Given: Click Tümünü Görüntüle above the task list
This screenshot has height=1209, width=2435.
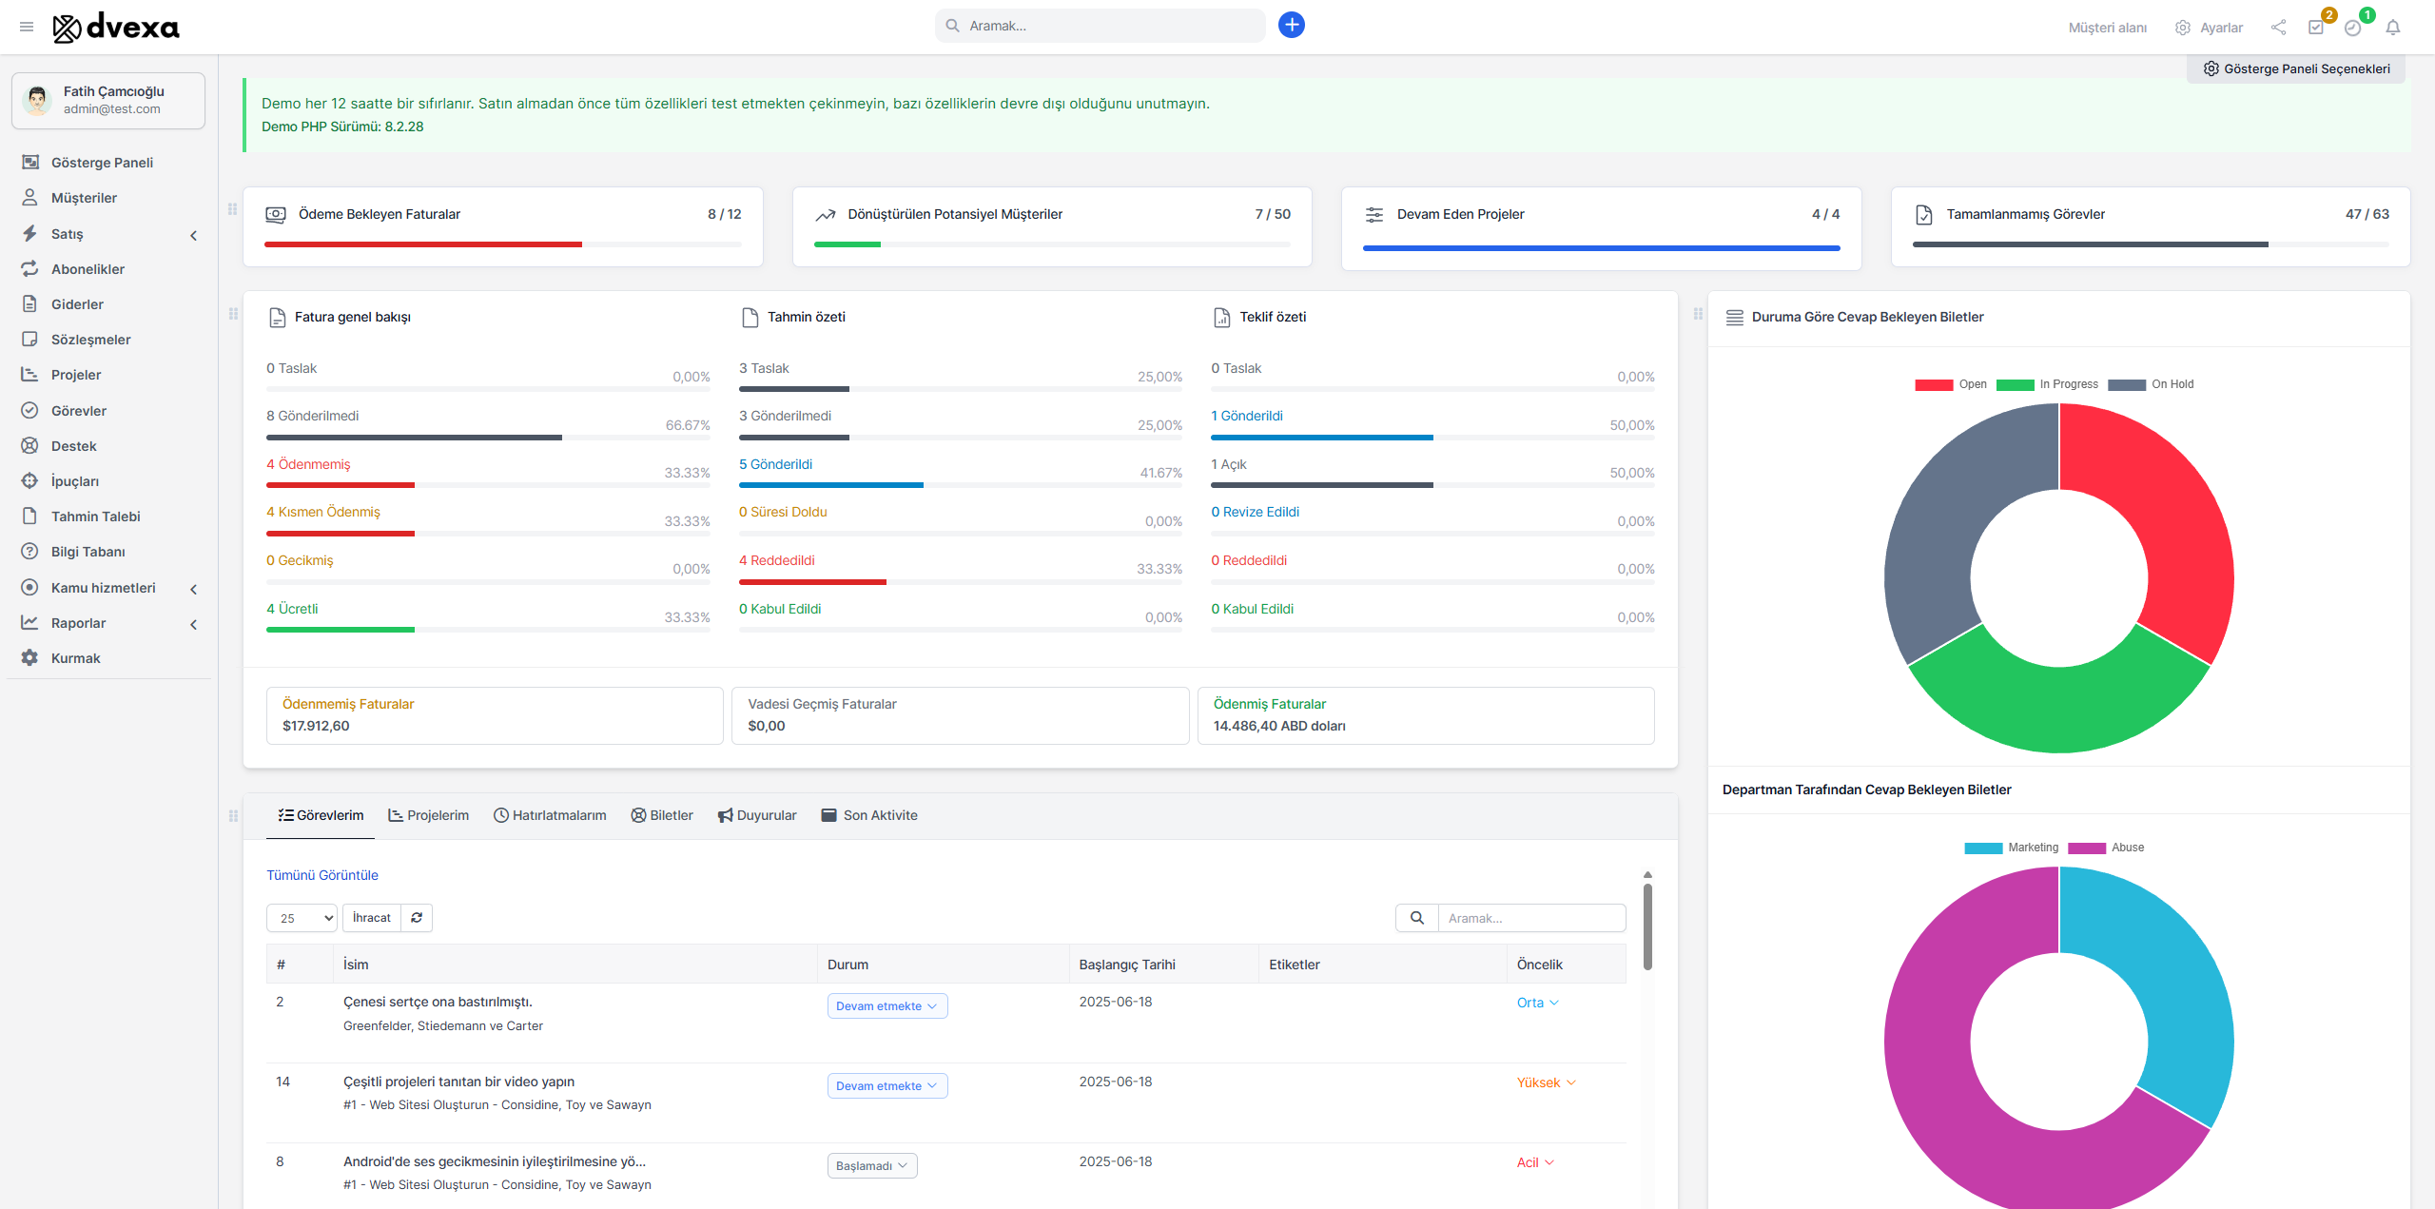Looking at the screenshot, I should [321, 875].
